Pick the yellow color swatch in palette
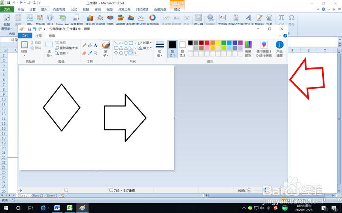 tap(218, 43)
